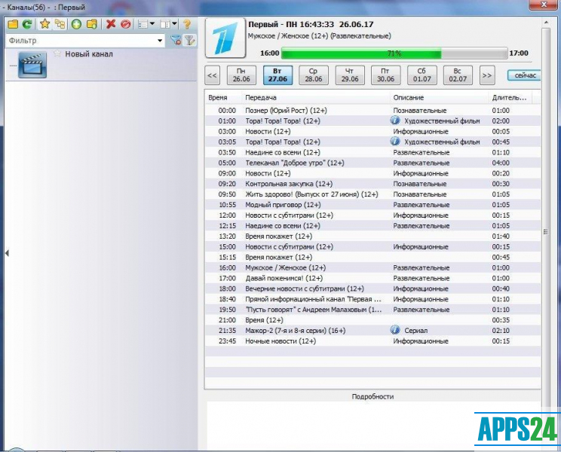Viewport: 561px width, 452px height.
Task: Select Вечерние новости с субтитрами (12+)
Action: click(x=372, y=289)
